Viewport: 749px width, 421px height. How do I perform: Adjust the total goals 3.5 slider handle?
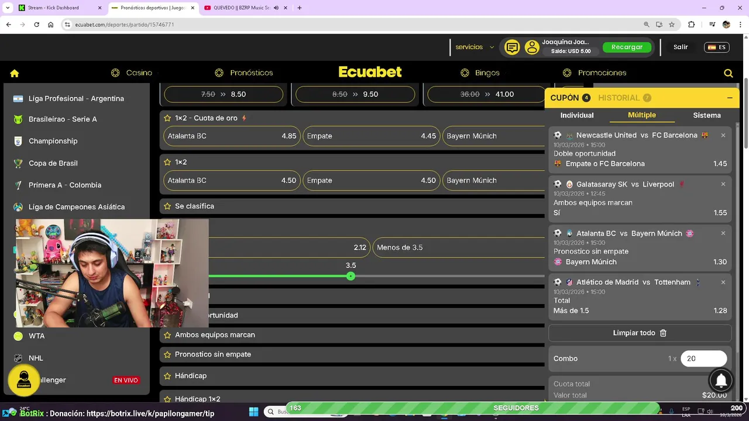[351, 276]
